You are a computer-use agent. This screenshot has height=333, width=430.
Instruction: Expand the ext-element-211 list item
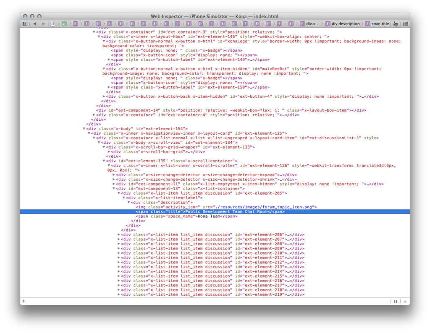(x=118, y=258)
